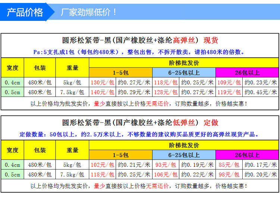The height and width of the screenshot is (205, 280).
Task: Click '0.5cm' width cell in 低弹丝 table
Action: [x=12, y=174]
